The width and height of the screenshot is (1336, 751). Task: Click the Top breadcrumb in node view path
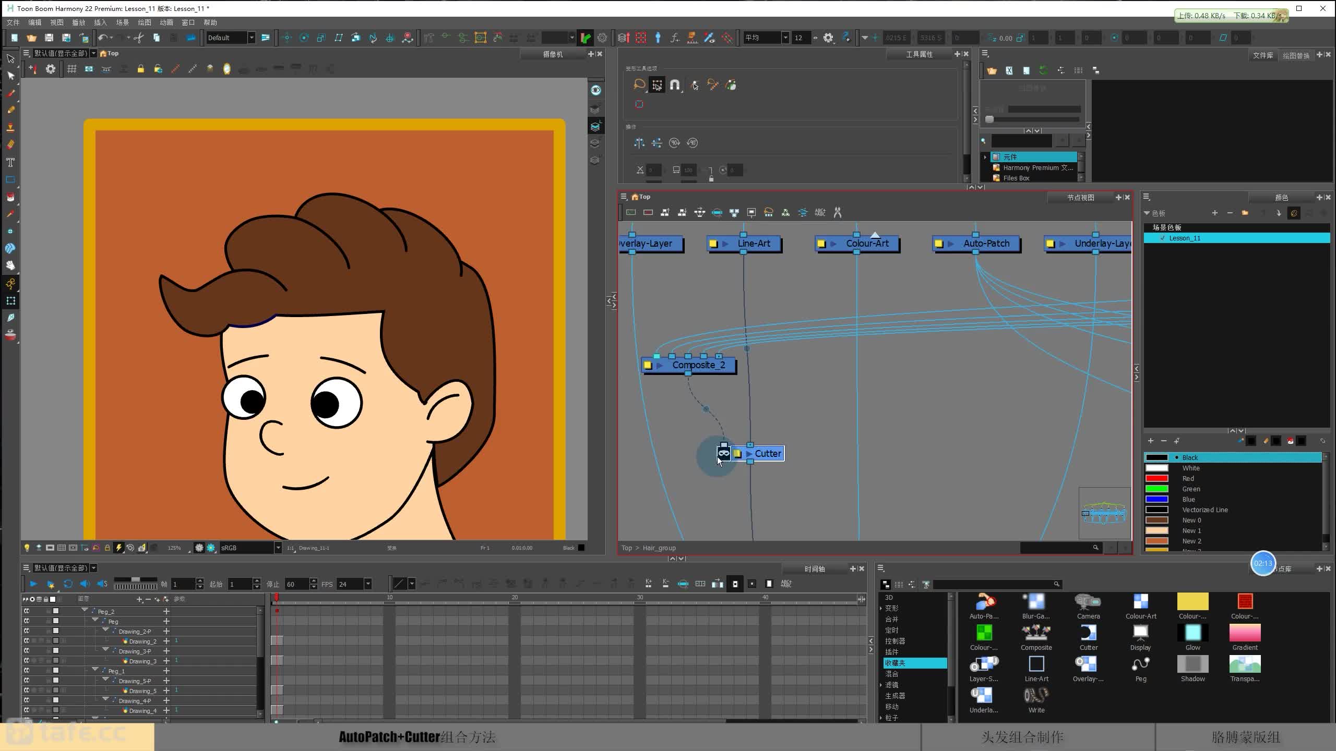(x=626, y=548)
